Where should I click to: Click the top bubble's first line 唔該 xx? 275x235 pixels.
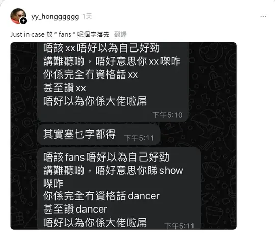[101, 48]
